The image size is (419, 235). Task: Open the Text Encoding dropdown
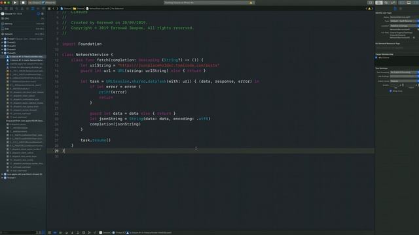pyautogui.click(x=405, y=72)
